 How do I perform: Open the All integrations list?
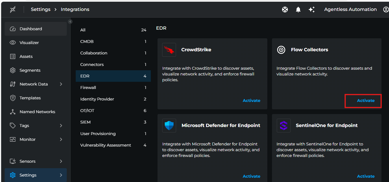point(83,30)
